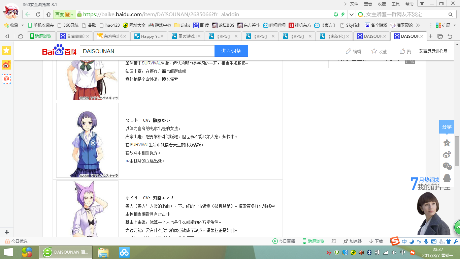
Task: Open the 哔哩哔哩 bookmark
Action: 274,25
